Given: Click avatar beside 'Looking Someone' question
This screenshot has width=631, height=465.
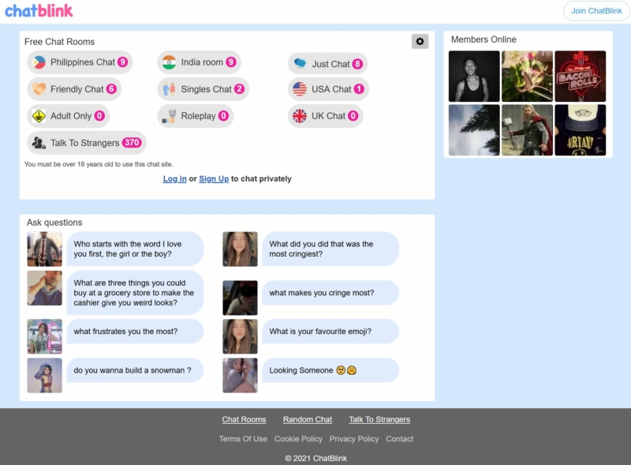Looking at the screenshot, I should (241, 375).
